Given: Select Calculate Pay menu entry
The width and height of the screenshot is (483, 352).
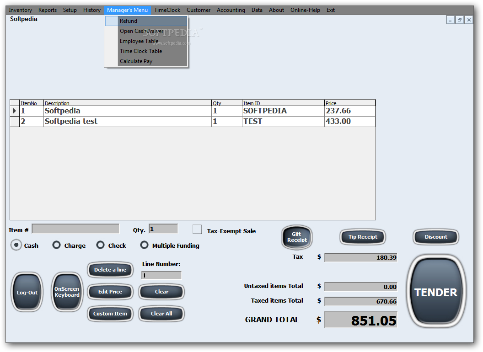Looking at the screenshot, I should pyautogui.click(x=146, y=61).
